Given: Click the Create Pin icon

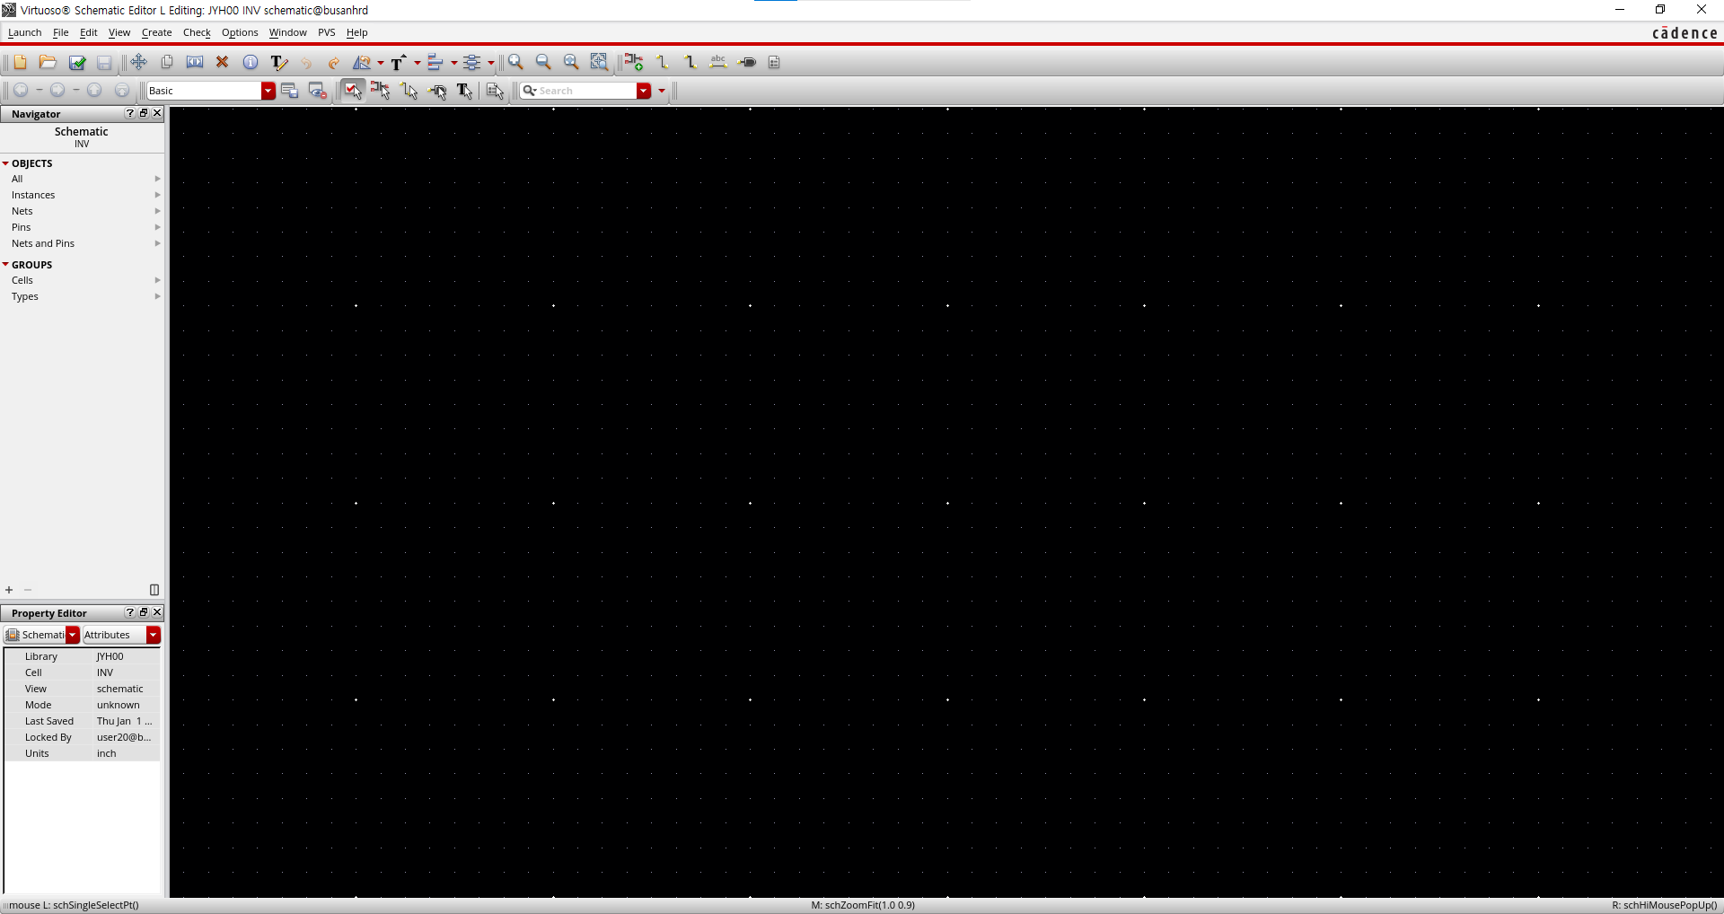Looking at the screenshot, I should tap(747, 62).
